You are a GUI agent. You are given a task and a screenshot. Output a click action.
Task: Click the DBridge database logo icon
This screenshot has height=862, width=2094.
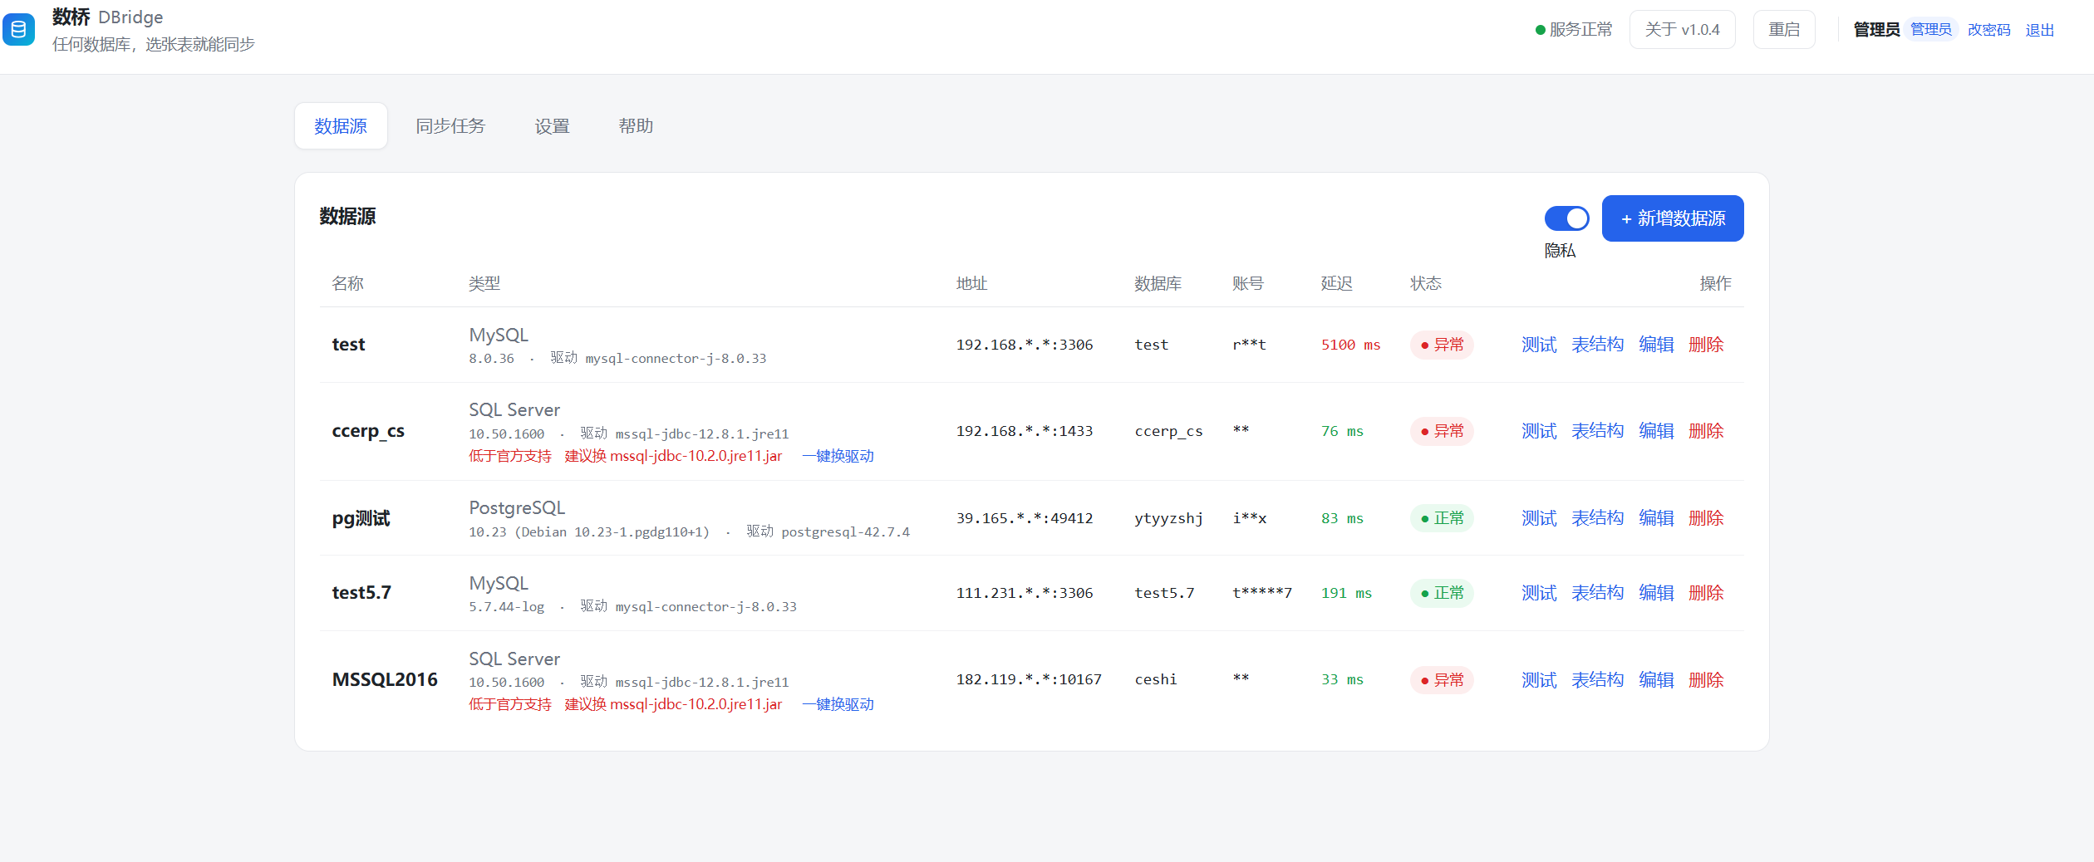[x=18, y=29]
